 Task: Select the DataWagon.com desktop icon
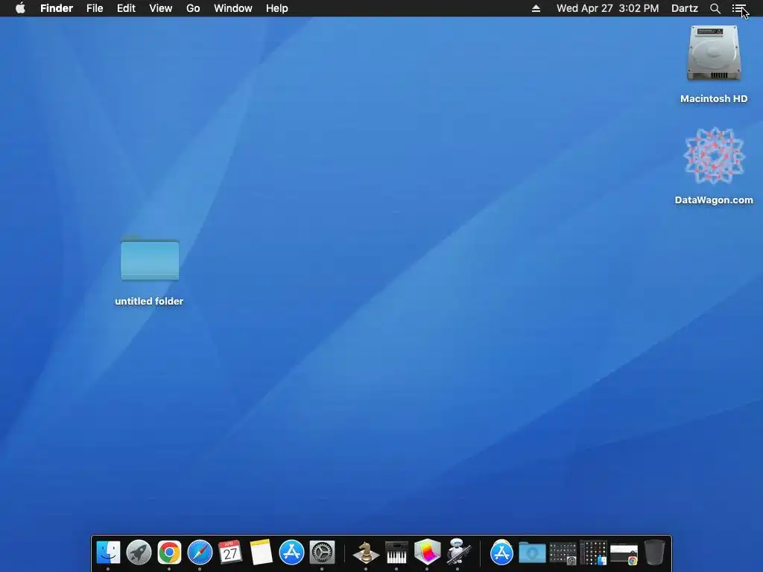click(x=714, y=156)
